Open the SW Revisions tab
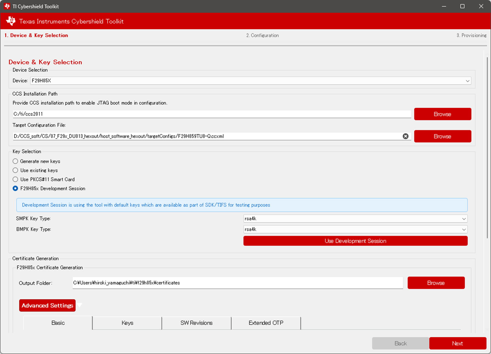The width and height of the screenshot is (491, 354). point(197,323)
